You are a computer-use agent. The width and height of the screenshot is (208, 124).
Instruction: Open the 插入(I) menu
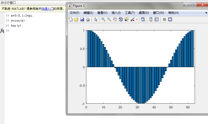[116, 13]
